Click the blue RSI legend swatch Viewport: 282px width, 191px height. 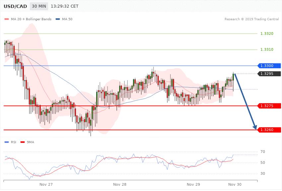pyautogui.click(x=7, y=142)
